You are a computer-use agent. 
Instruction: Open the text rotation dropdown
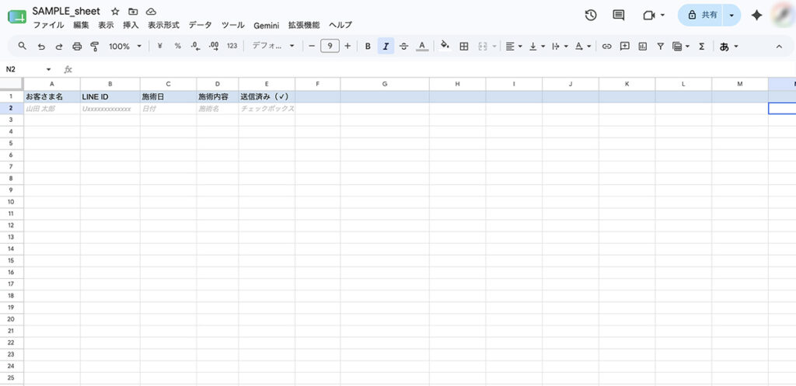tap(583, 46)
